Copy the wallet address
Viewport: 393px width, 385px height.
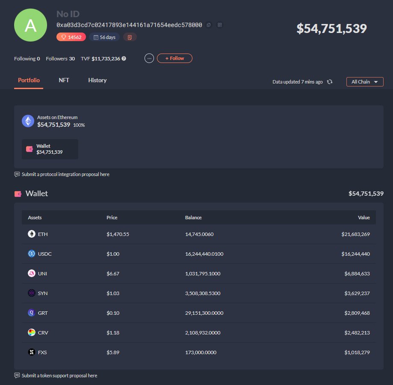tap(208, 25)
